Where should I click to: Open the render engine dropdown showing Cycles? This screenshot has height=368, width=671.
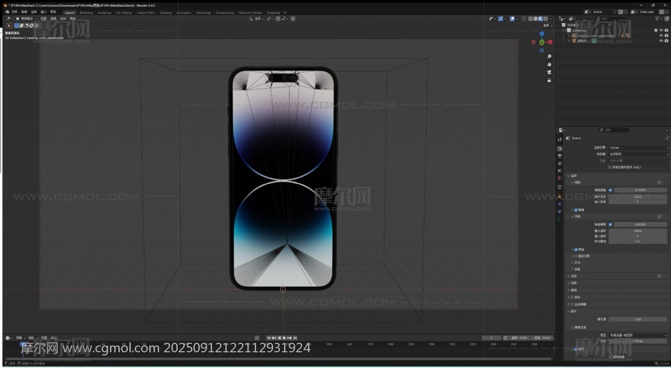[638, 148]
